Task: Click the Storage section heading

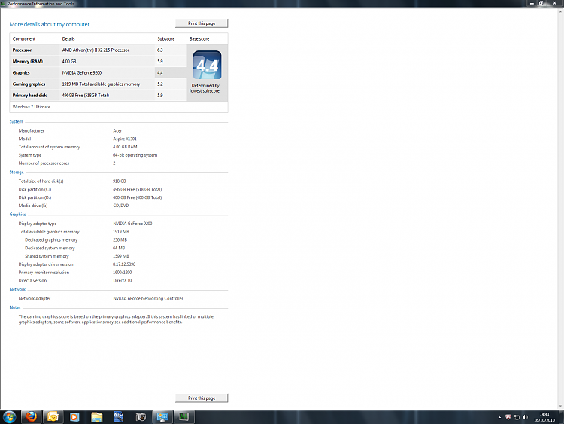Action: [x=17, y=172]
